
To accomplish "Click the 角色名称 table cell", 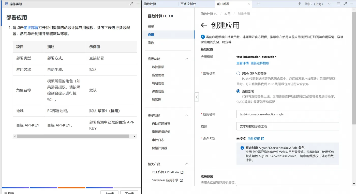I will pyautogui.click(x=28, y=90).
